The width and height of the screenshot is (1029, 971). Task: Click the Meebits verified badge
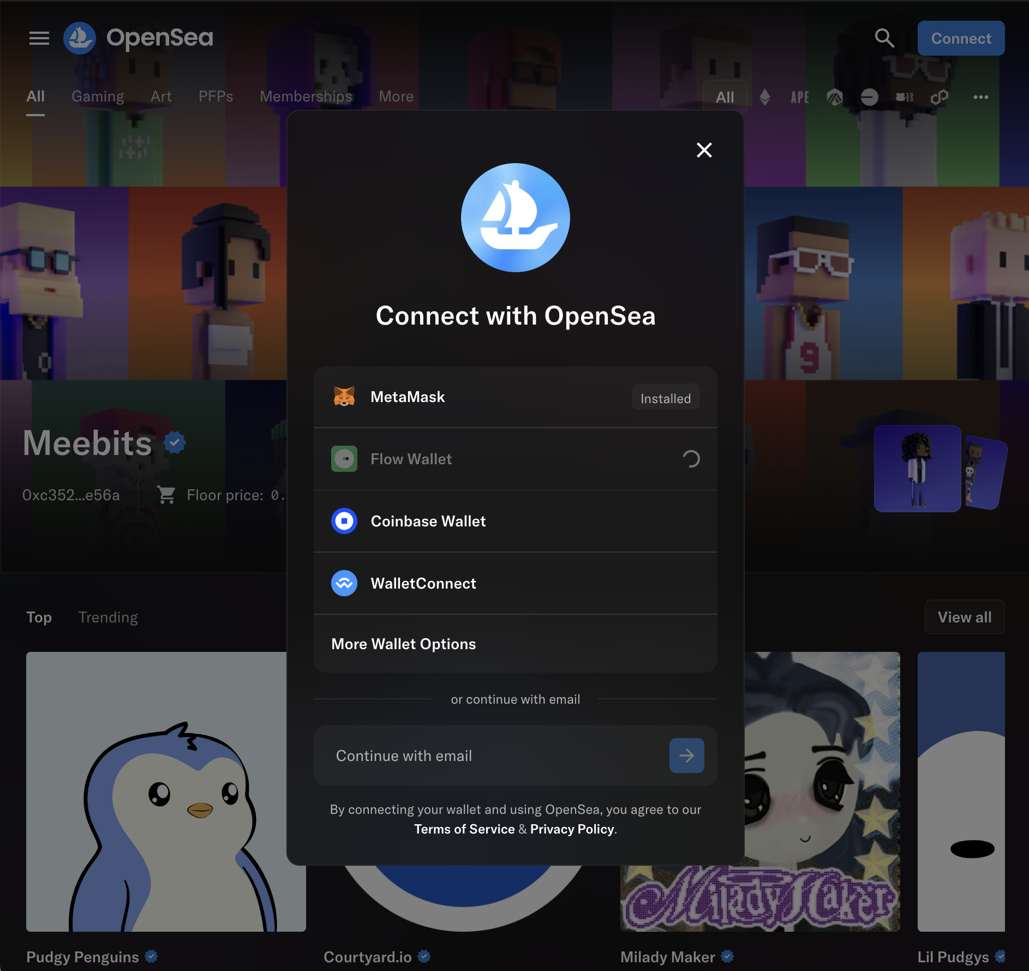point(175,442)
